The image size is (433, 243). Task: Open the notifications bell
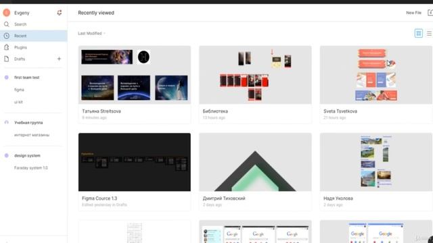59,13
